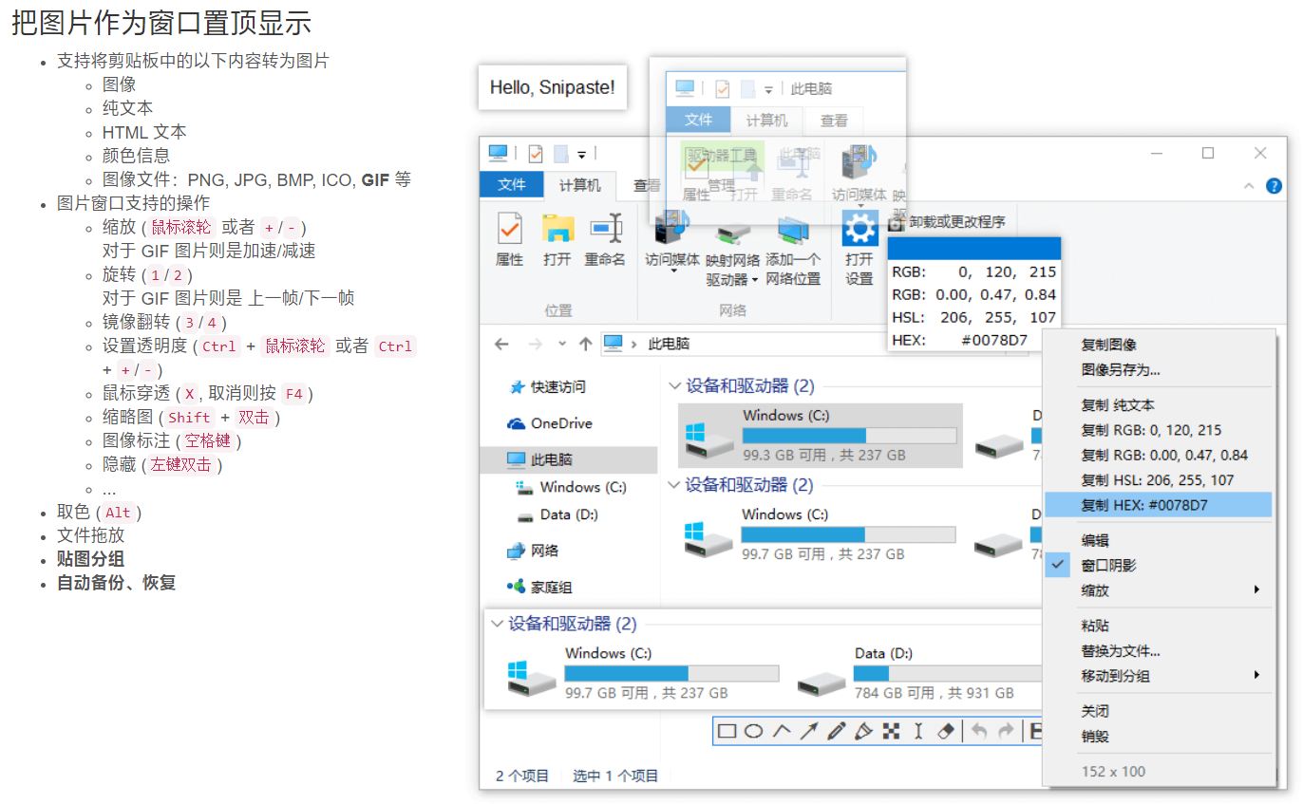The image size is (1303, 804).
Task: Click usage bar of Windows (C:) 99.3 GB drive
Action: [x=849, y=436]
